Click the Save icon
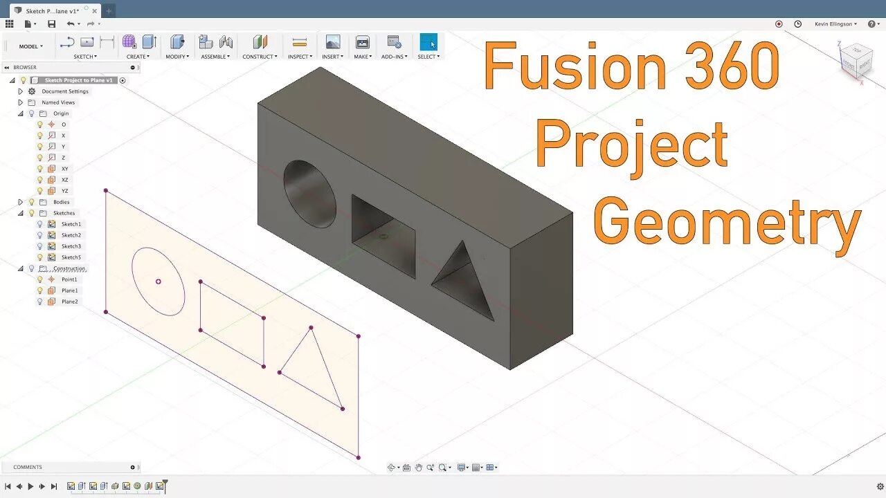 (x=51, y=24)
